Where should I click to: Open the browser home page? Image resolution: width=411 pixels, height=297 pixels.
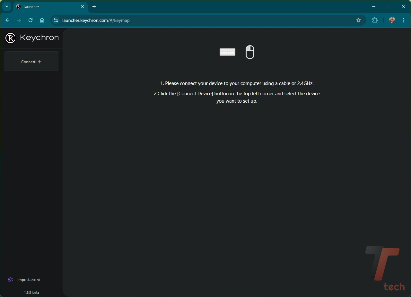pos(42,20)
